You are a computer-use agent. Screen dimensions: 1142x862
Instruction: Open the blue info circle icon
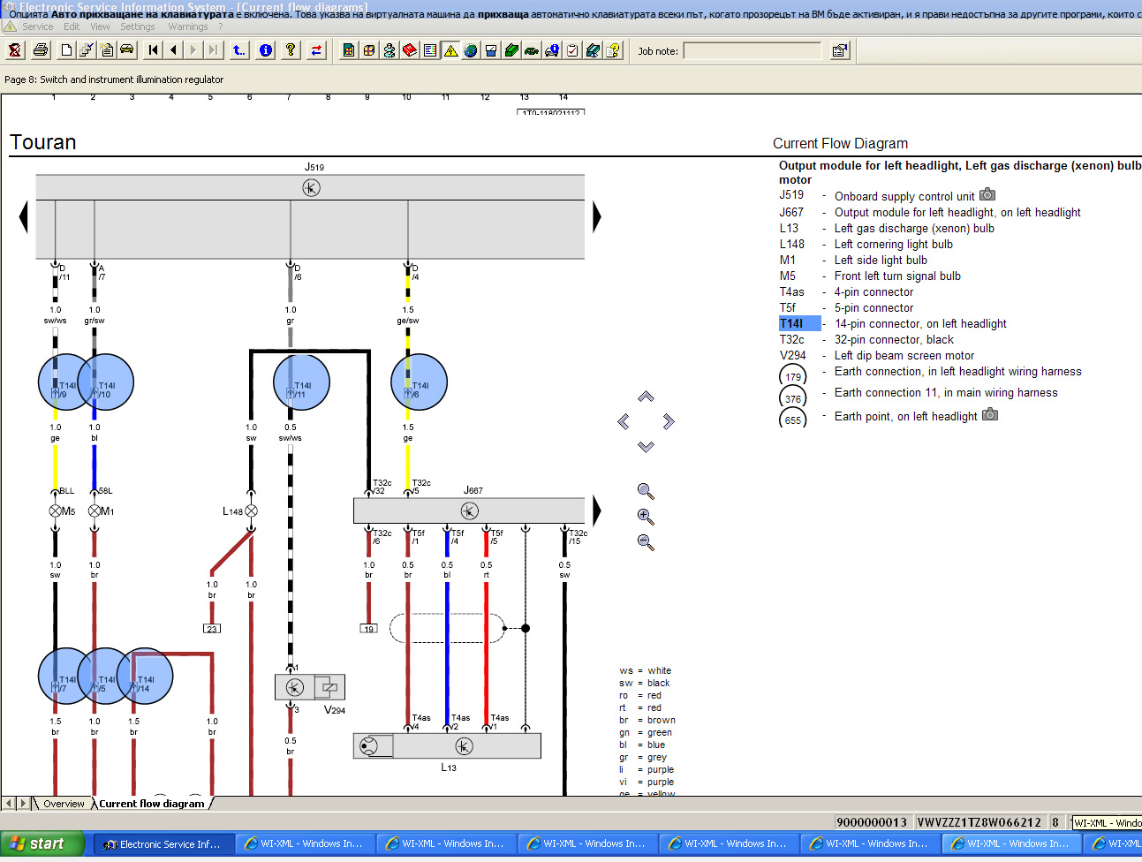click(x=265, y=50)
